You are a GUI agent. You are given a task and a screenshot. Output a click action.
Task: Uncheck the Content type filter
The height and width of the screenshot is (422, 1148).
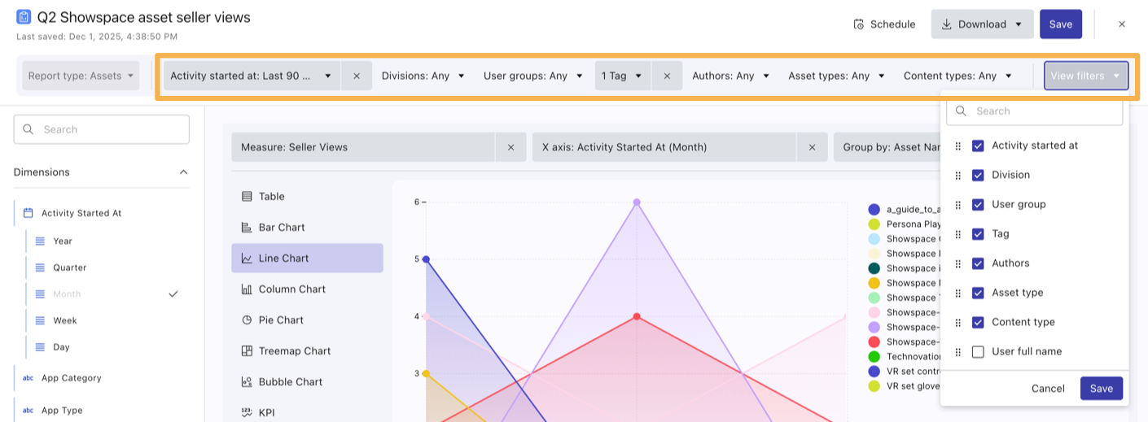(x=978, y=323)
